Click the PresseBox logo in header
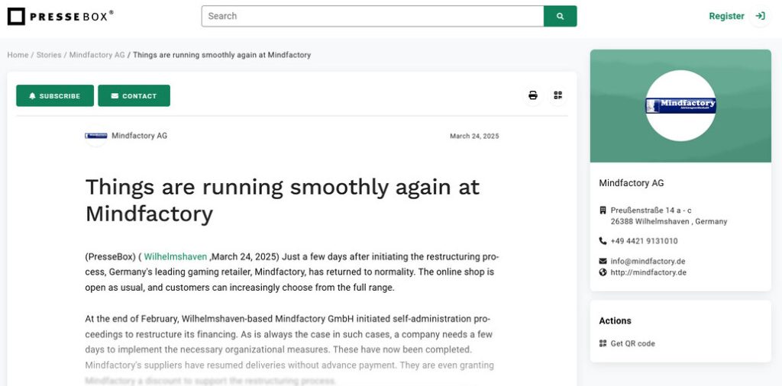Viewport: 782px width, 386px height. (60, 15)
